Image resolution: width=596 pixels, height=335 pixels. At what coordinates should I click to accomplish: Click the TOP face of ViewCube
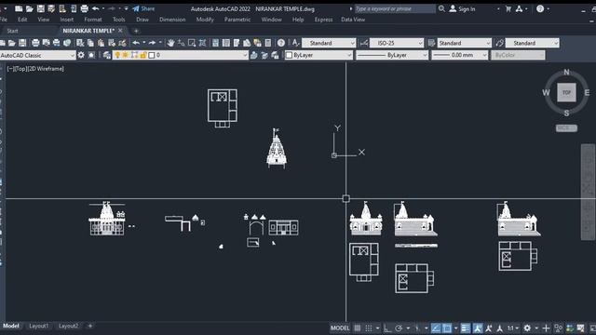click(566, 92)
